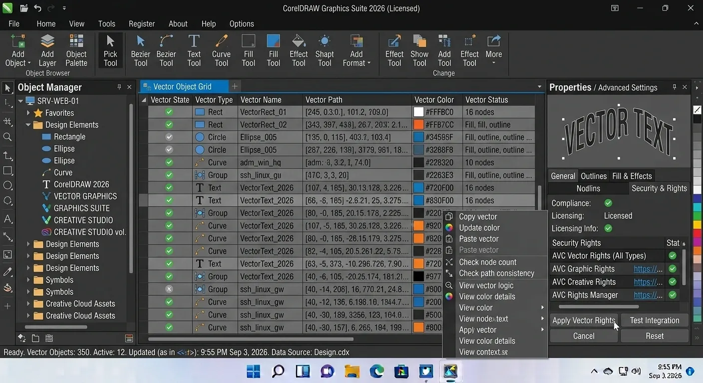Image resolution: width=703 pixels, height=383 pixels.
Task: Expand the first Symbols folder arrow
Action: coord(28,280)
